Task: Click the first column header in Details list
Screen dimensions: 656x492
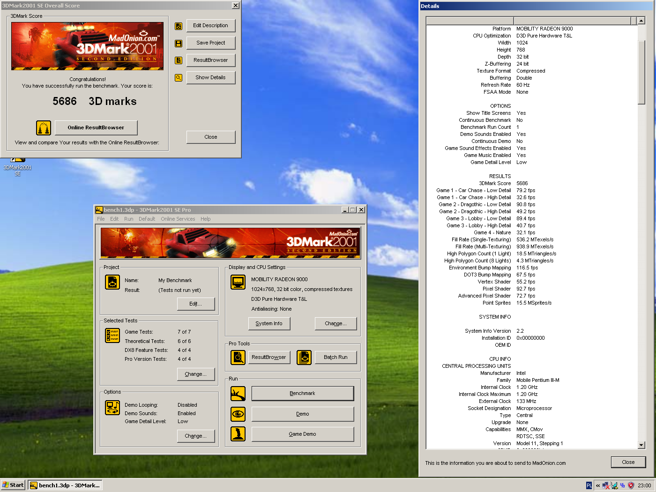Action: pyautogui.click(x=470, y=21)
